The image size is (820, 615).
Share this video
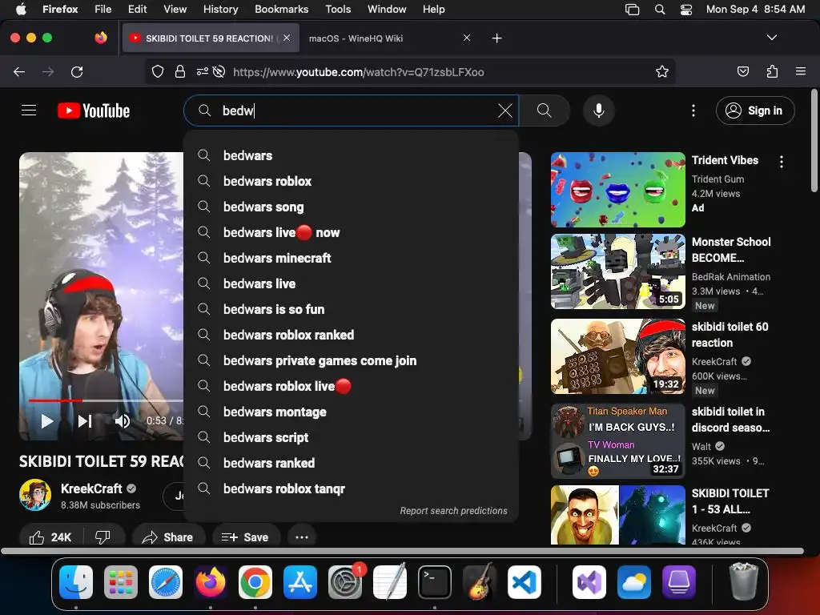[x=167, y=537]
